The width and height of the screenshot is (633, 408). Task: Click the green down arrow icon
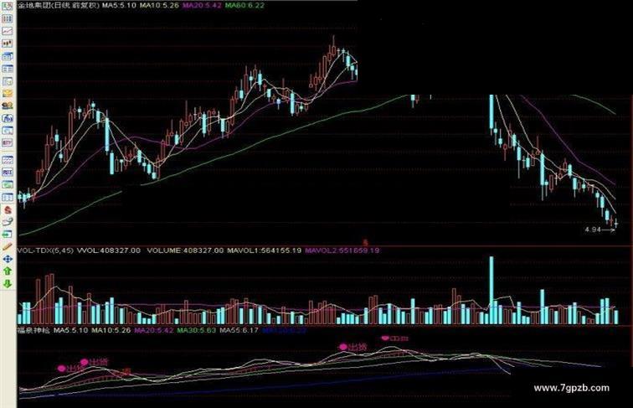tap(8, 284)
